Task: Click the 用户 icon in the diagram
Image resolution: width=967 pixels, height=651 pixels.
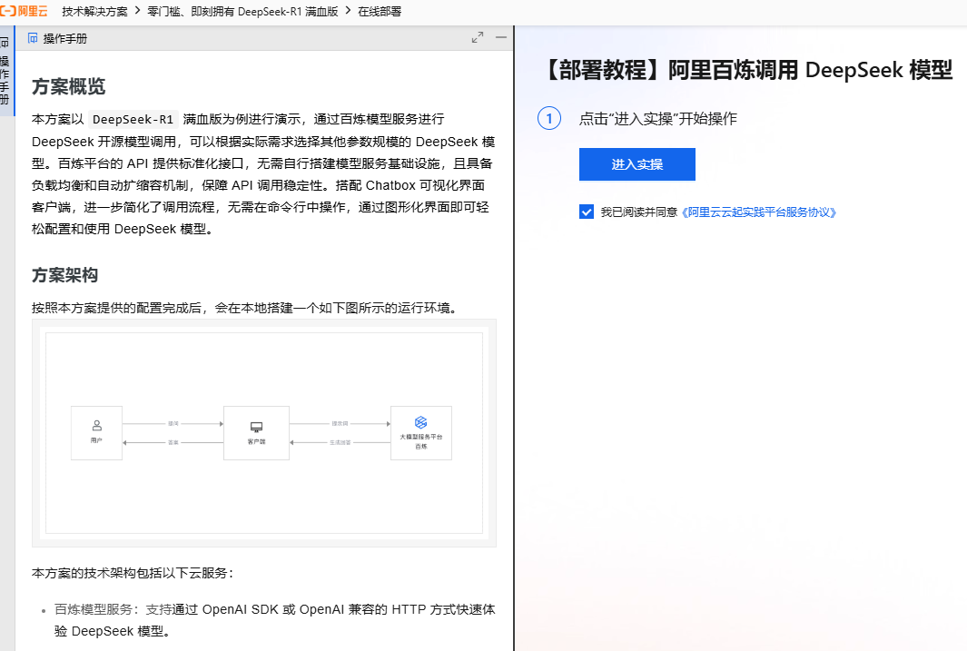Action: 97,425
